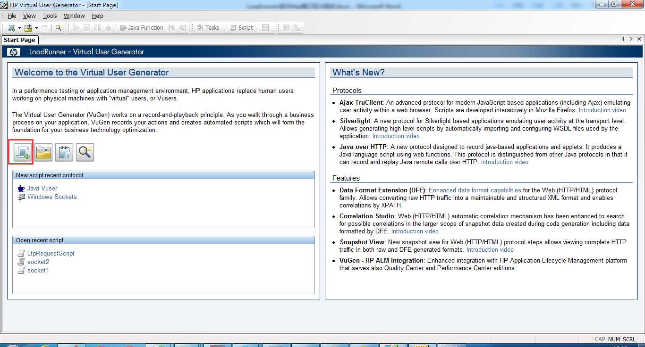Click the NUM status bar indicator
This screenshot has height=347, width=645.
coord(614,339)
